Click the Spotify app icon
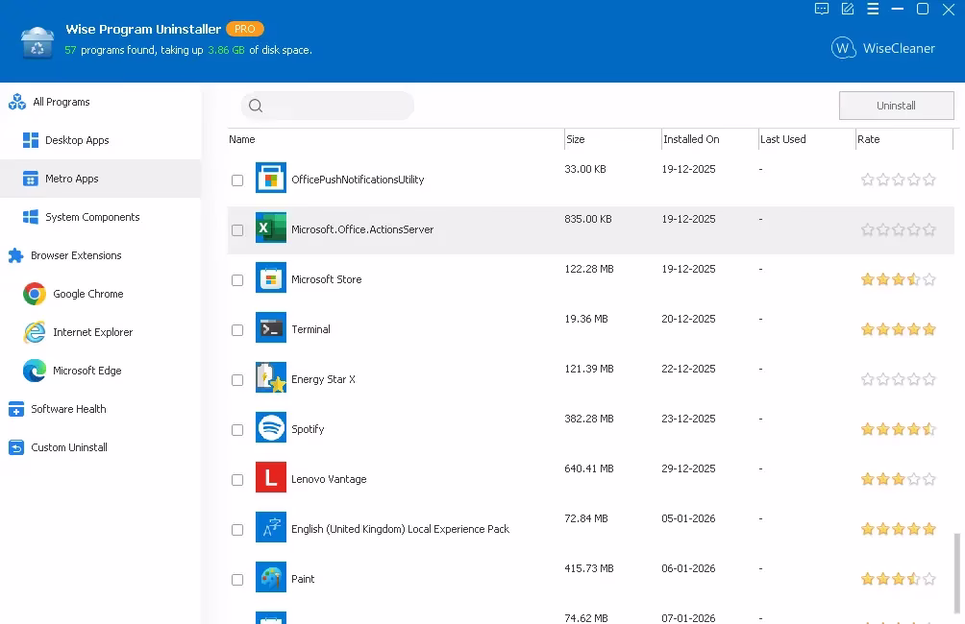The image size is (965, 624). click(271, 428)
